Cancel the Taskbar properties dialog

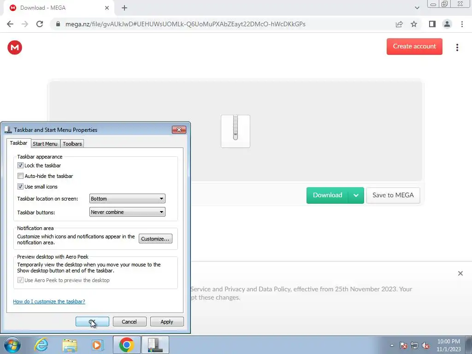coord(130,321)
